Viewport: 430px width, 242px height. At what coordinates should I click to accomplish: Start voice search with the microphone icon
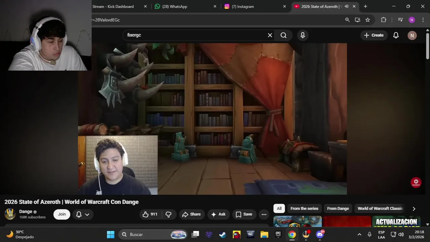(x=302, y=35)
